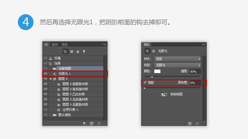248x139 pixels.
Task: Filter 3D panel by materials icon
Action: (78, 52)
